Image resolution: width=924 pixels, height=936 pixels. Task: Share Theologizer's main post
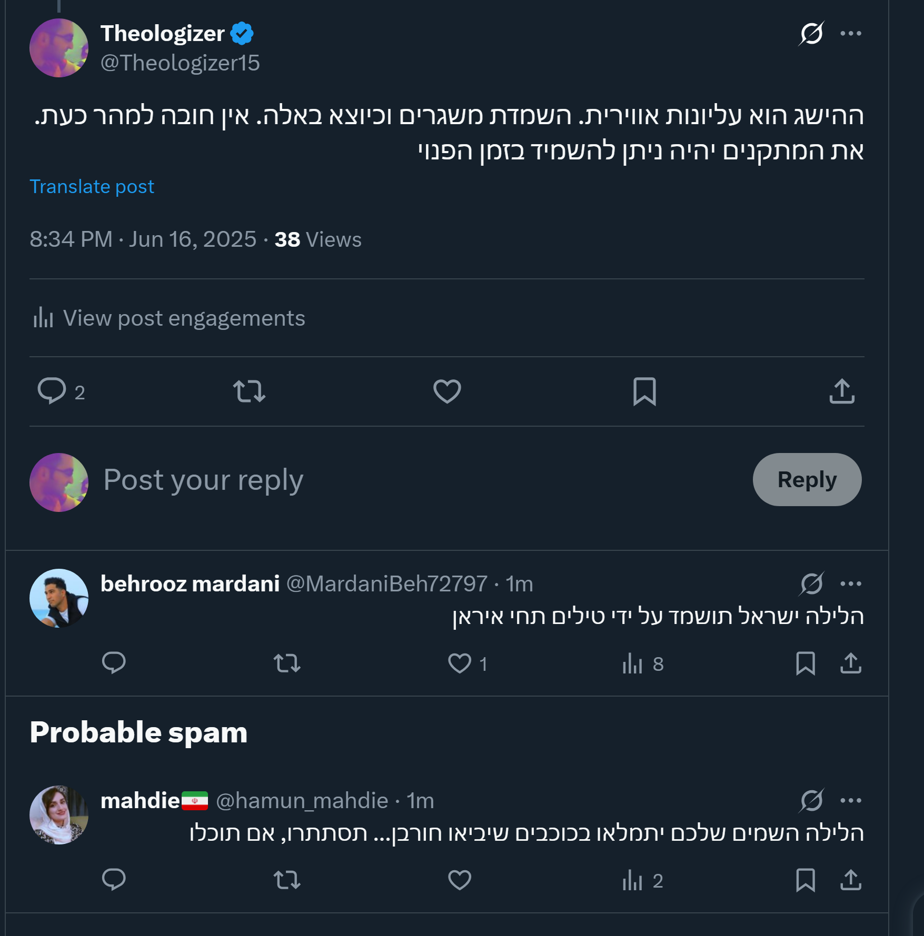(842, 391)
